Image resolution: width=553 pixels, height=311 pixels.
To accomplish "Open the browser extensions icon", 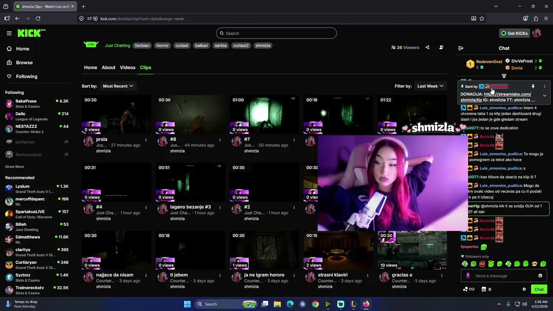I will point(536,19).
